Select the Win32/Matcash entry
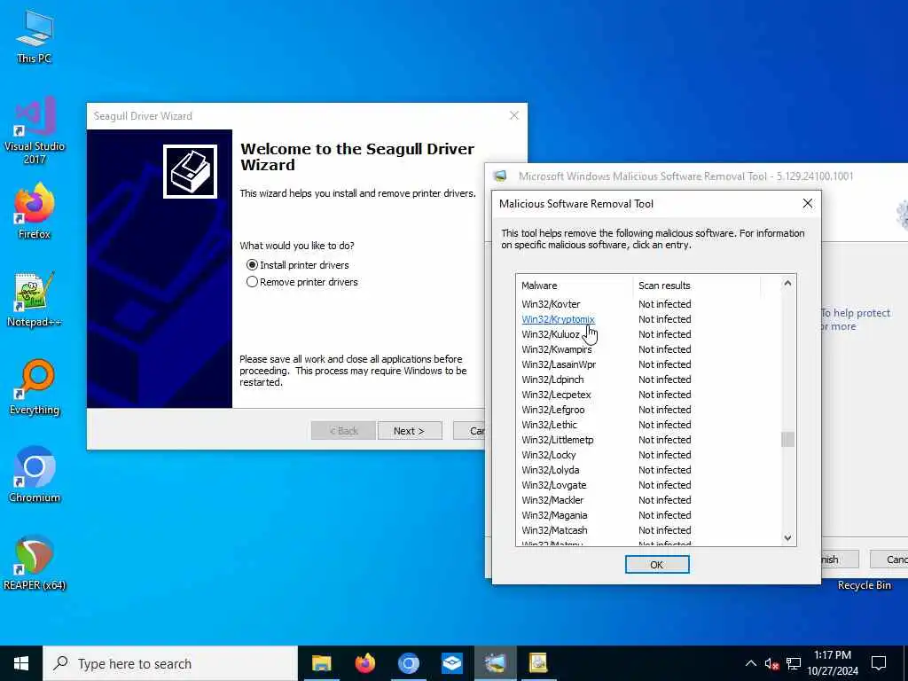The height and width of the screenshot is (681, 908). [x=554, y=530]
